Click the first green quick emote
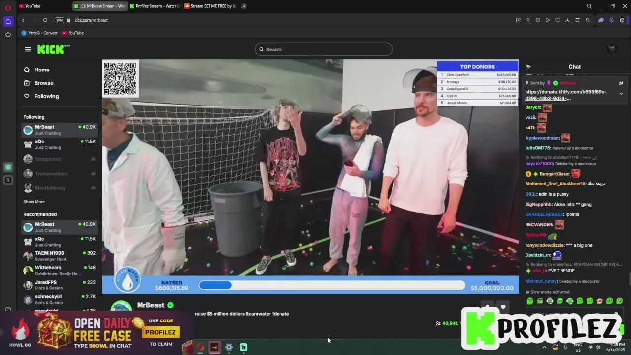 (x=530, y=301)
